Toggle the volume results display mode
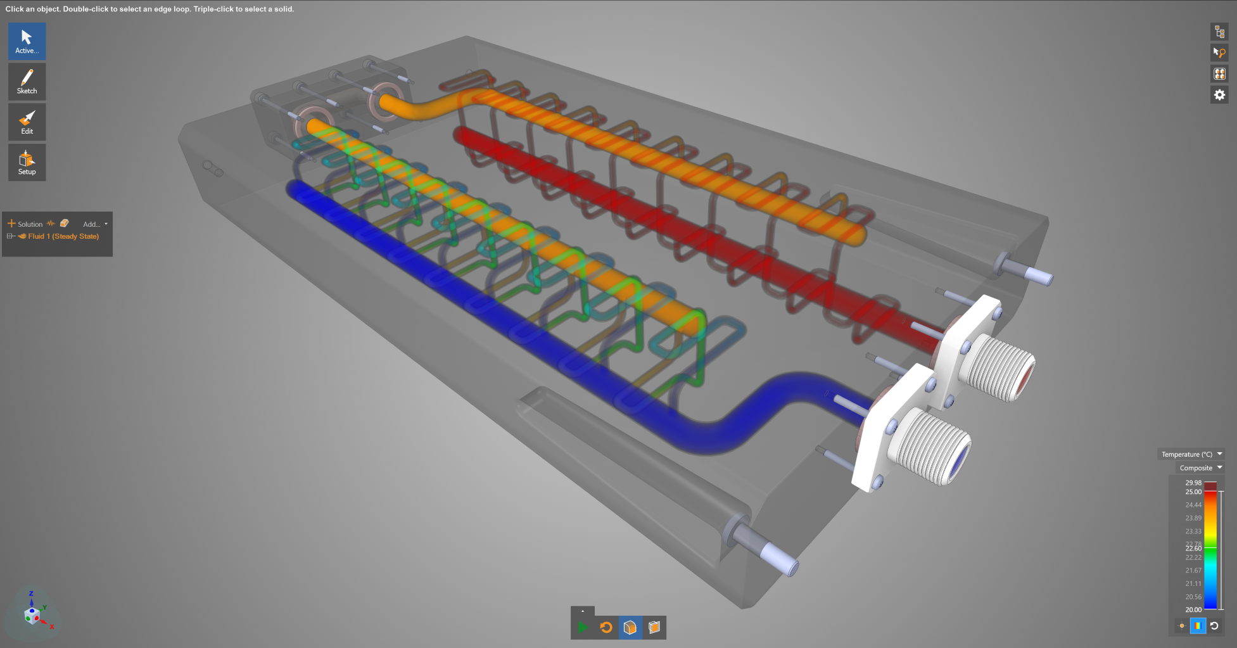The image size is (1237, 648). pyautogui.click(x=630, y=628)
